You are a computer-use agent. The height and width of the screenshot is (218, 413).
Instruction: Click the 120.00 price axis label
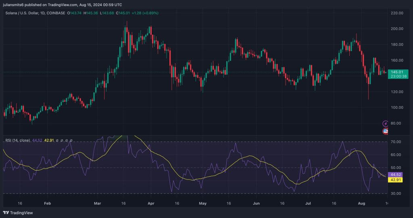pyautogui.click(x=397, y=92)
